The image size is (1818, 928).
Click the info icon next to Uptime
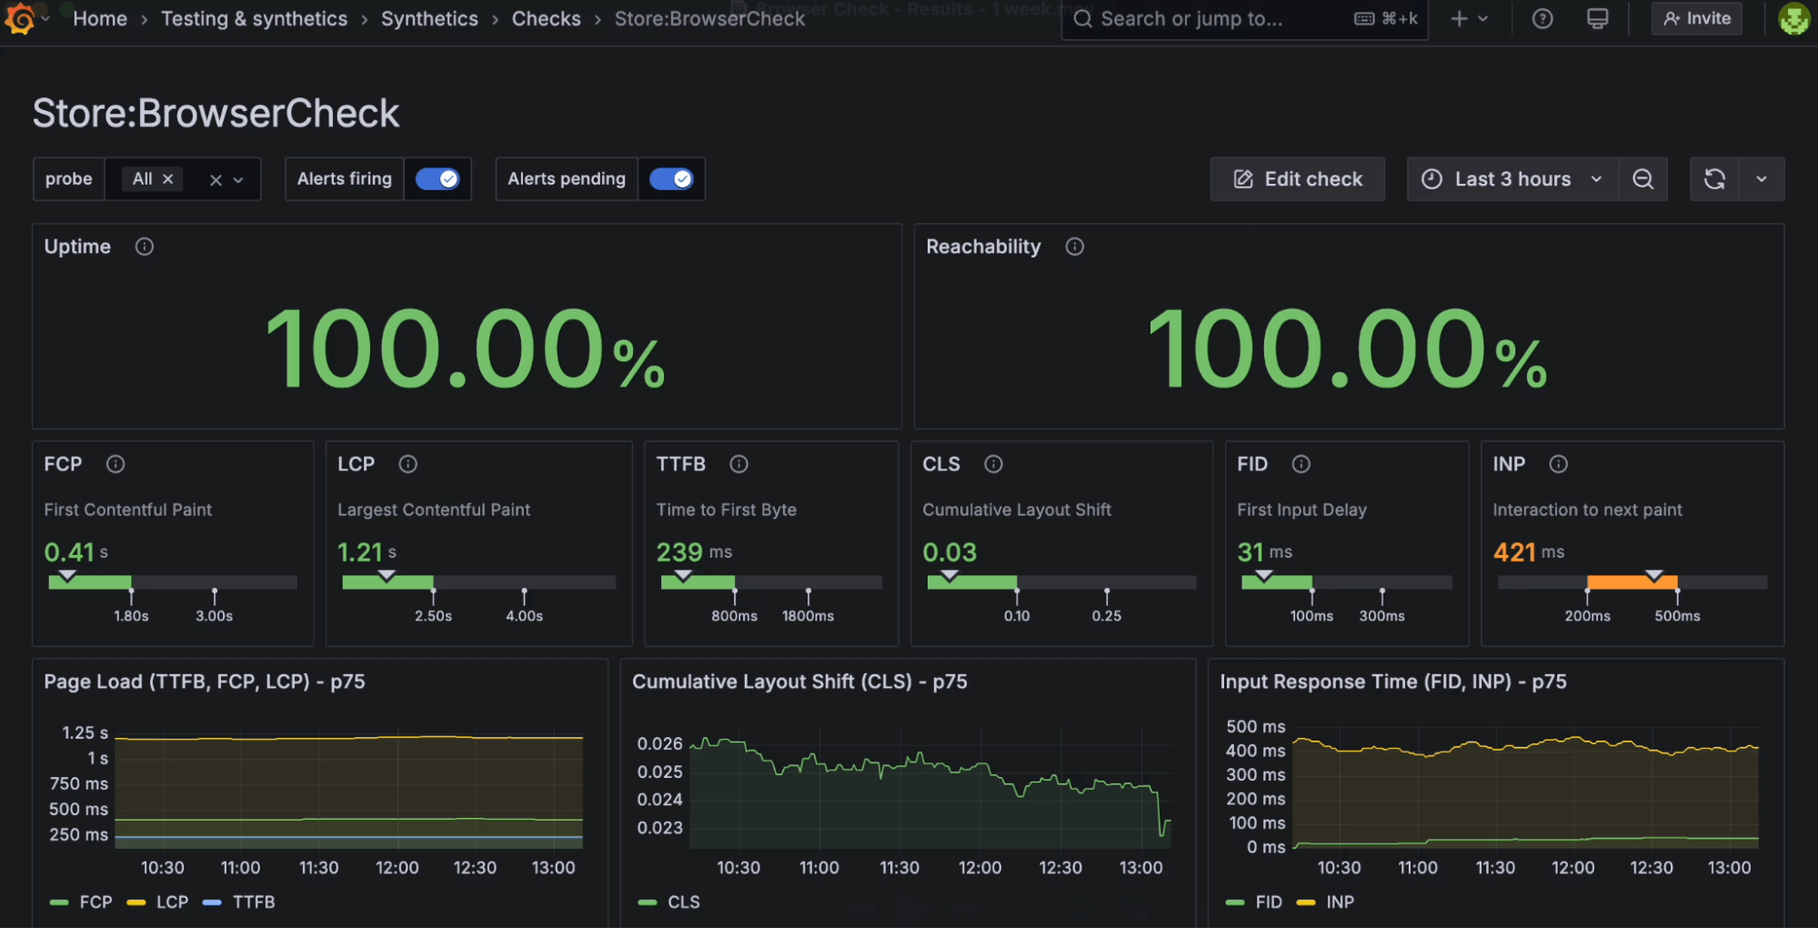(144, 247)
